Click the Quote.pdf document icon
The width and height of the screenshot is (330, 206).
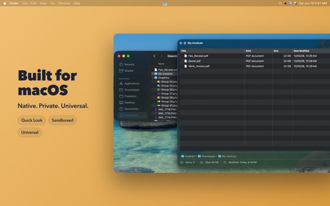(185, 61)
